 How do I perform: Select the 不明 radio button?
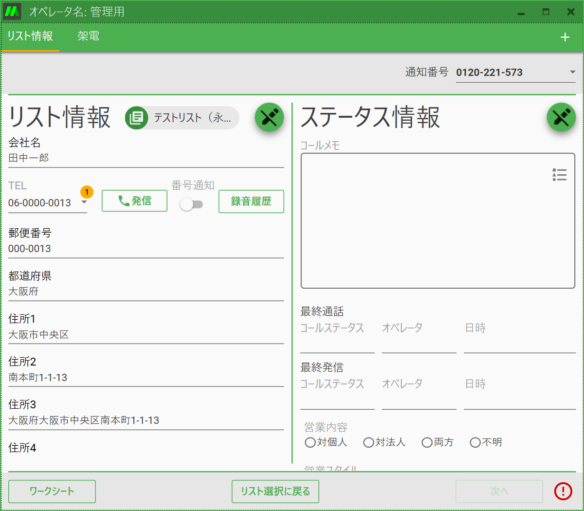tap(475, 442)
